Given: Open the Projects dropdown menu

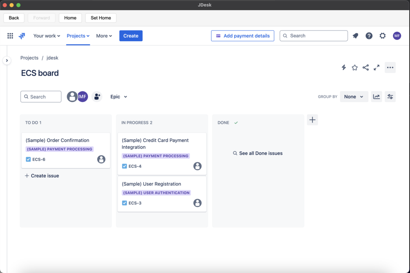Looking at the screenshot, I should pos(78,36).
